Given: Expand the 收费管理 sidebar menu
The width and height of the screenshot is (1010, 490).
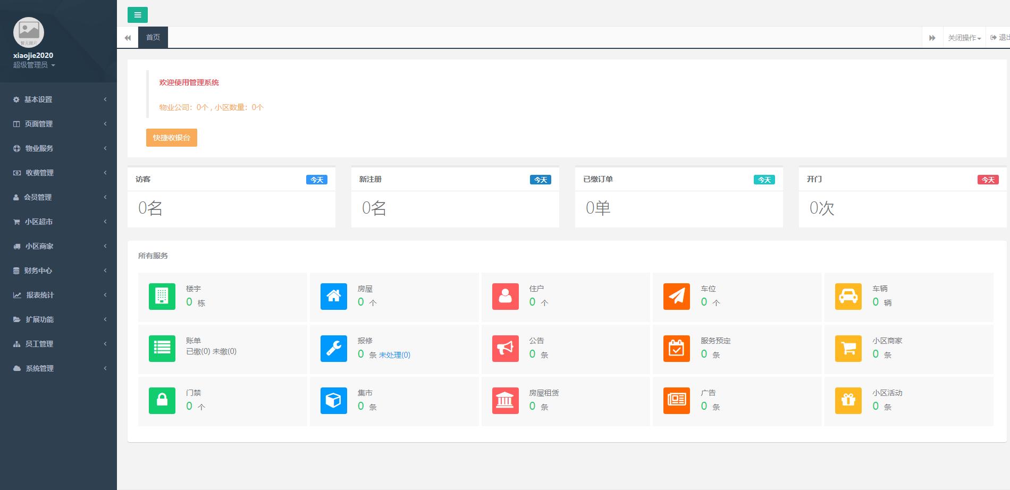Looking at the screenshot, I should pos(58,173).
